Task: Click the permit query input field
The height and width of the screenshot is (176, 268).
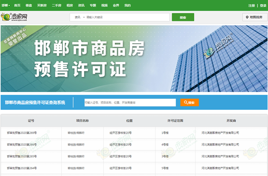Action: point(130,103)
